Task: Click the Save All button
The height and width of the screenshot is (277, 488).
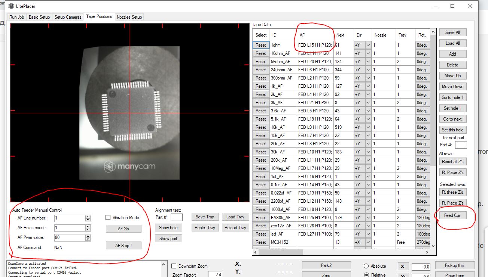Action: click(x=453, y=32)
